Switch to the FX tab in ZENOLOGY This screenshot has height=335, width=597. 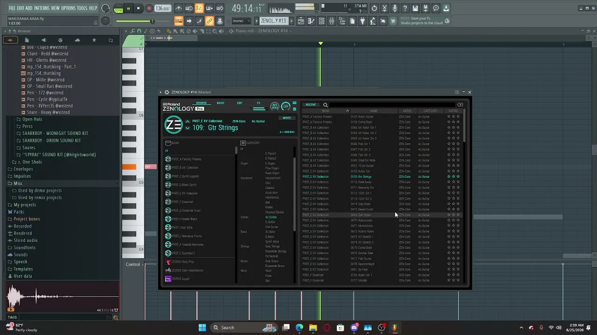[x=259, y=103]
